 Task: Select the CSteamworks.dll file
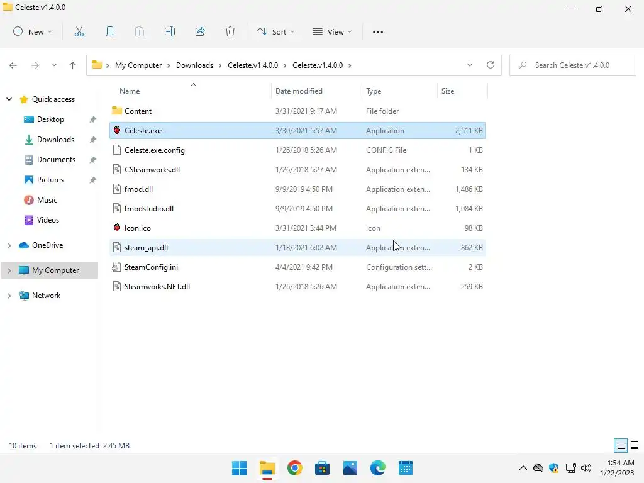(297, 169)
